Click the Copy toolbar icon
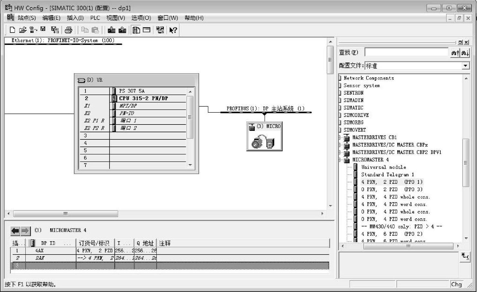 pyautogui.click(x=85, y=30)
